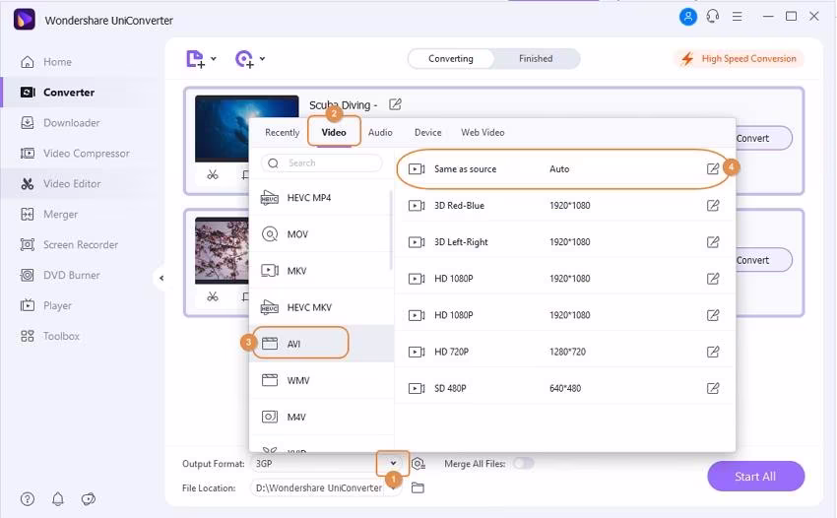Convert the second video
The width and height of the screenshot is (837, 518).
pos(763,260)
